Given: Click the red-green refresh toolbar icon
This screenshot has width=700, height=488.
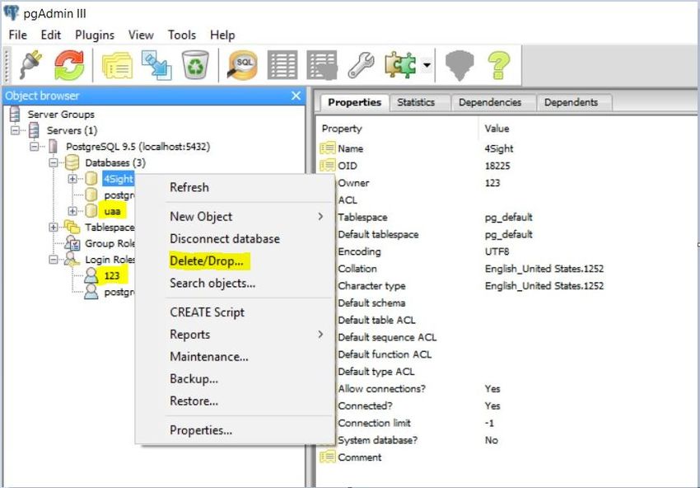Looking at the screenshot, I should 69,66.
